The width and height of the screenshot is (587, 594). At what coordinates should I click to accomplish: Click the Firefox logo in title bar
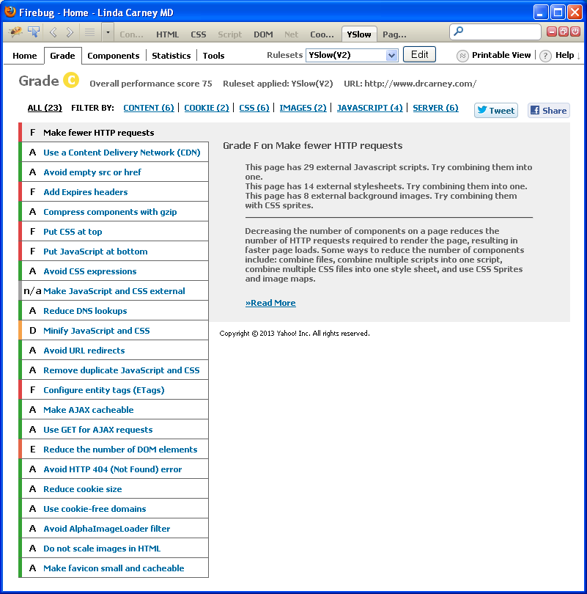click(10, 12)
